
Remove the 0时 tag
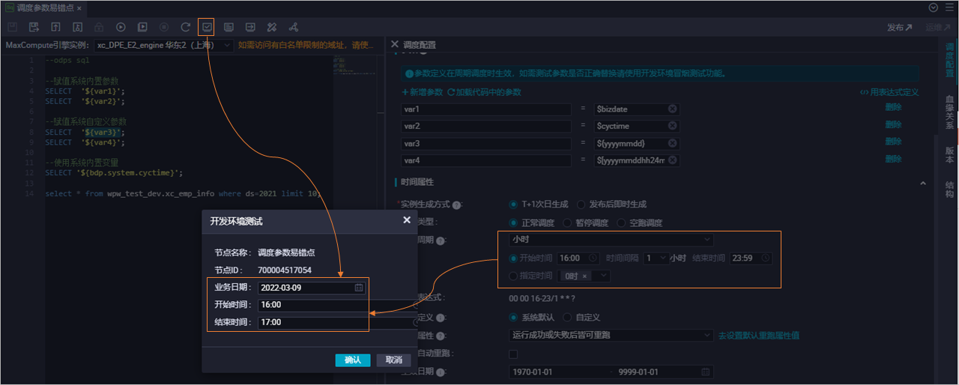(x=585, y=276)
